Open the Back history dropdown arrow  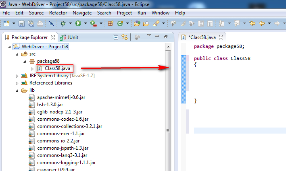click(x=269, y=23)
